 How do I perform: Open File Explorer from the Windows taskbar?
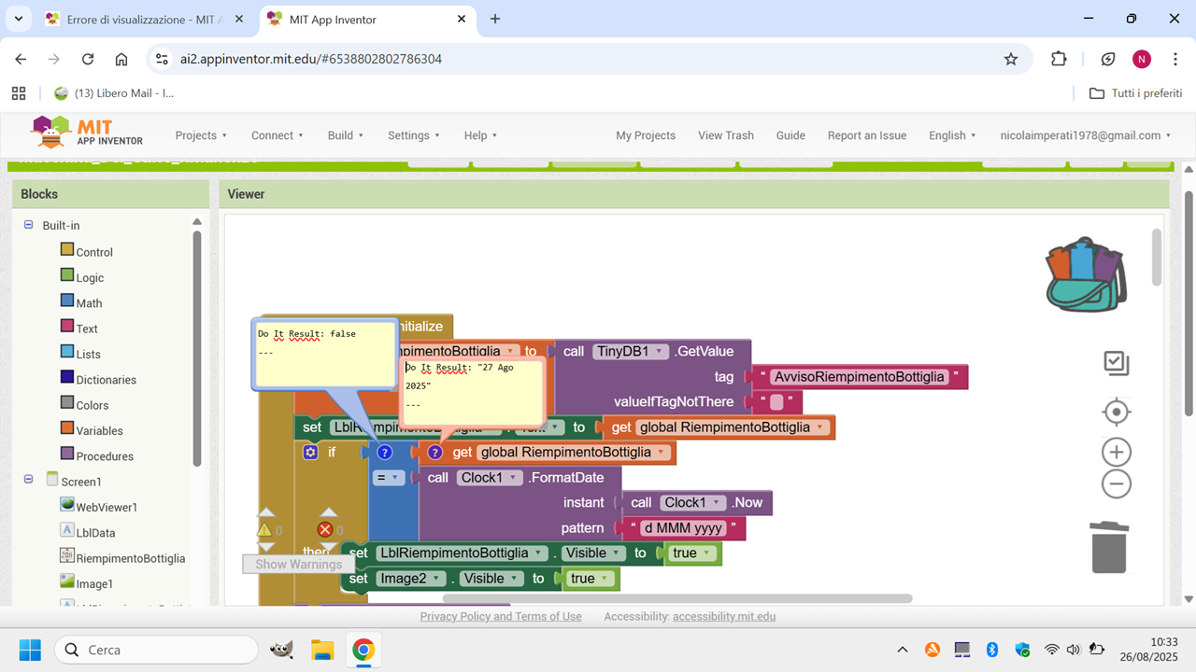pyautogui.click(x=321, y=650)
